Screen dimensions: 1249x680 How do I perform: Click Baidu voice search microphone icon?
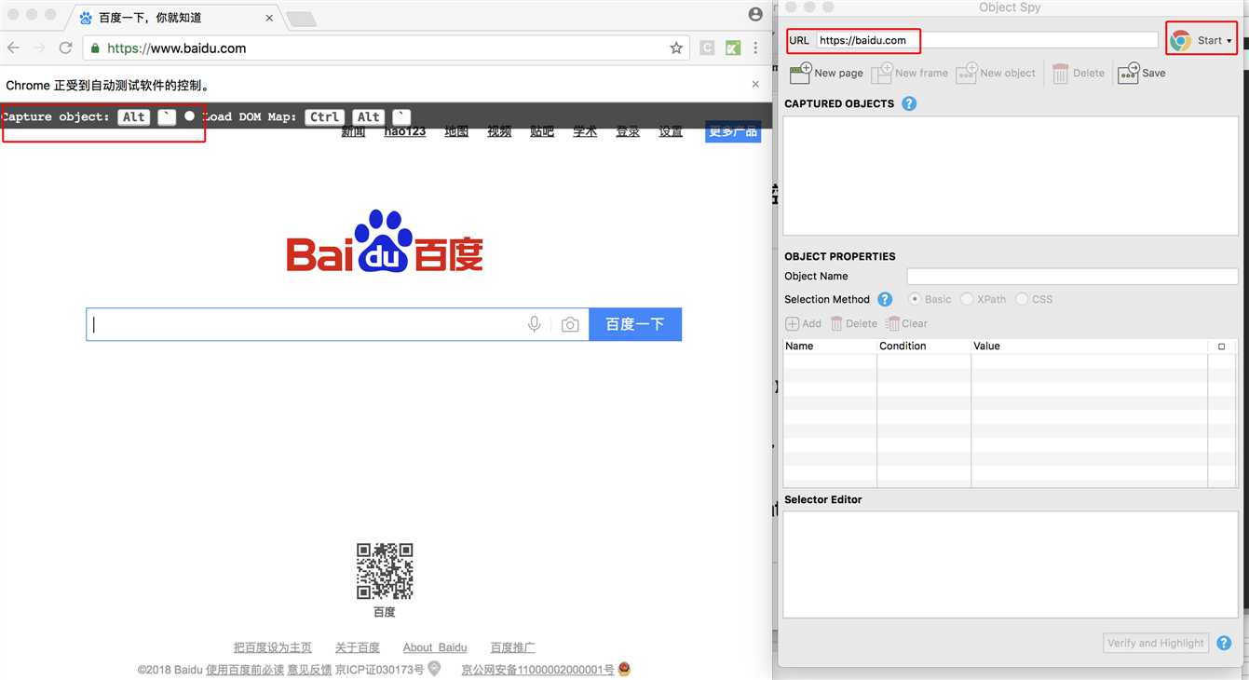pyautogui.click(x=534, y=324)
